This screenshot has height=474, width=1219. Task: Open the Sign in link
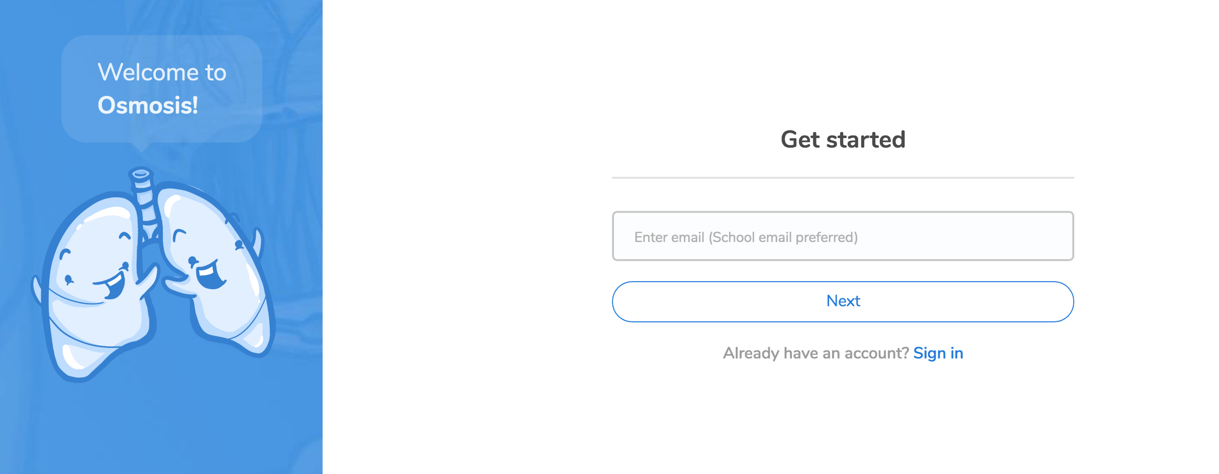click(938, 353)
